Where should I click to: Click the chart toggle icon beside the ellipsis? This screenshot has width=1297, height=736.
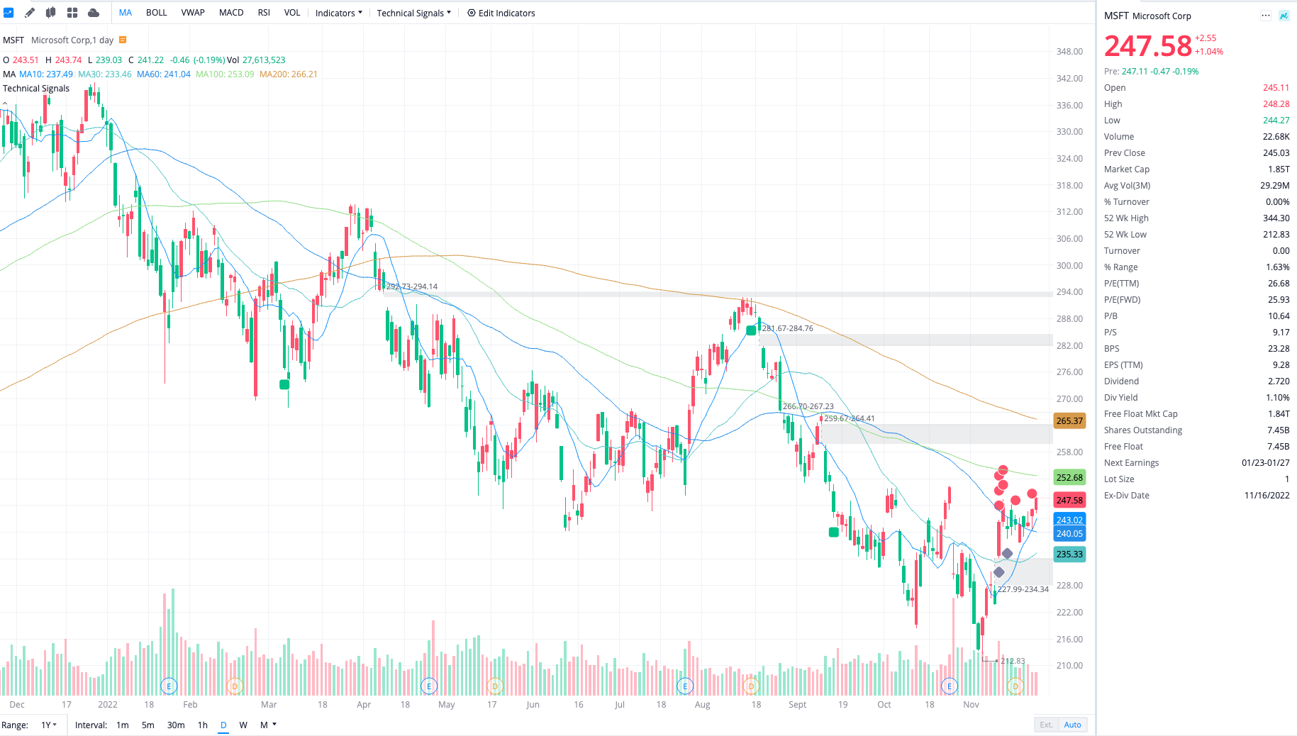(x=1283, y=15)
